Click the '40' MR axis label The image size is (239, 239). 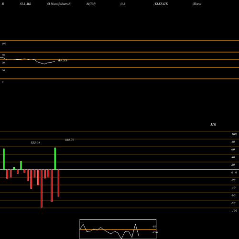coord(233,157)
